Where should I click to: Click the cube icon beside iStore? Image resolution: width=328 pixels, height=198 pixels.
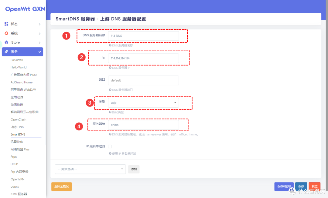click(7, 42)
